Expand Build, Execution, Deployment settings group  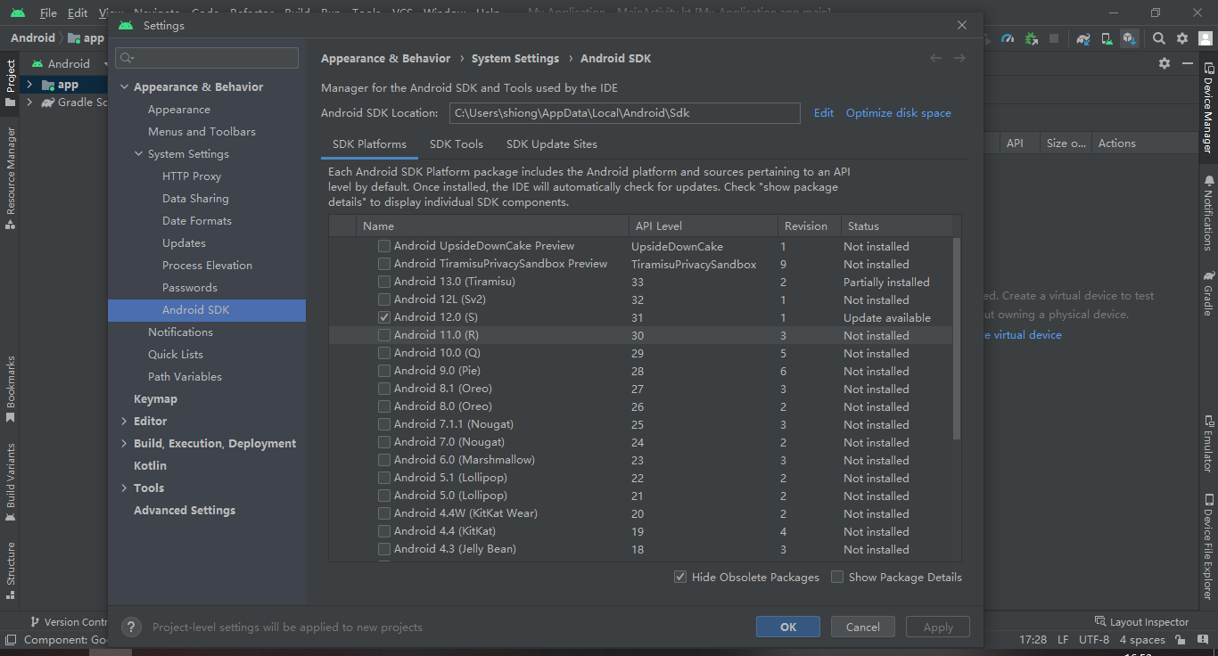(x=124, y=443)
